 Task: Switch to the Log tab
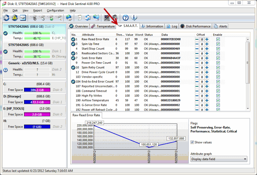pyautogui.click(x=172, y=26)
